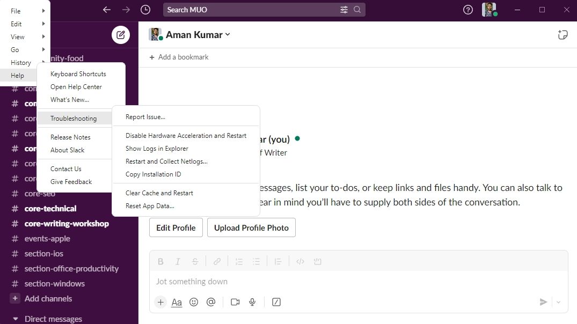Toggle italic formatting in composer
Screen dimensions: 577x324
click(178, 261)
